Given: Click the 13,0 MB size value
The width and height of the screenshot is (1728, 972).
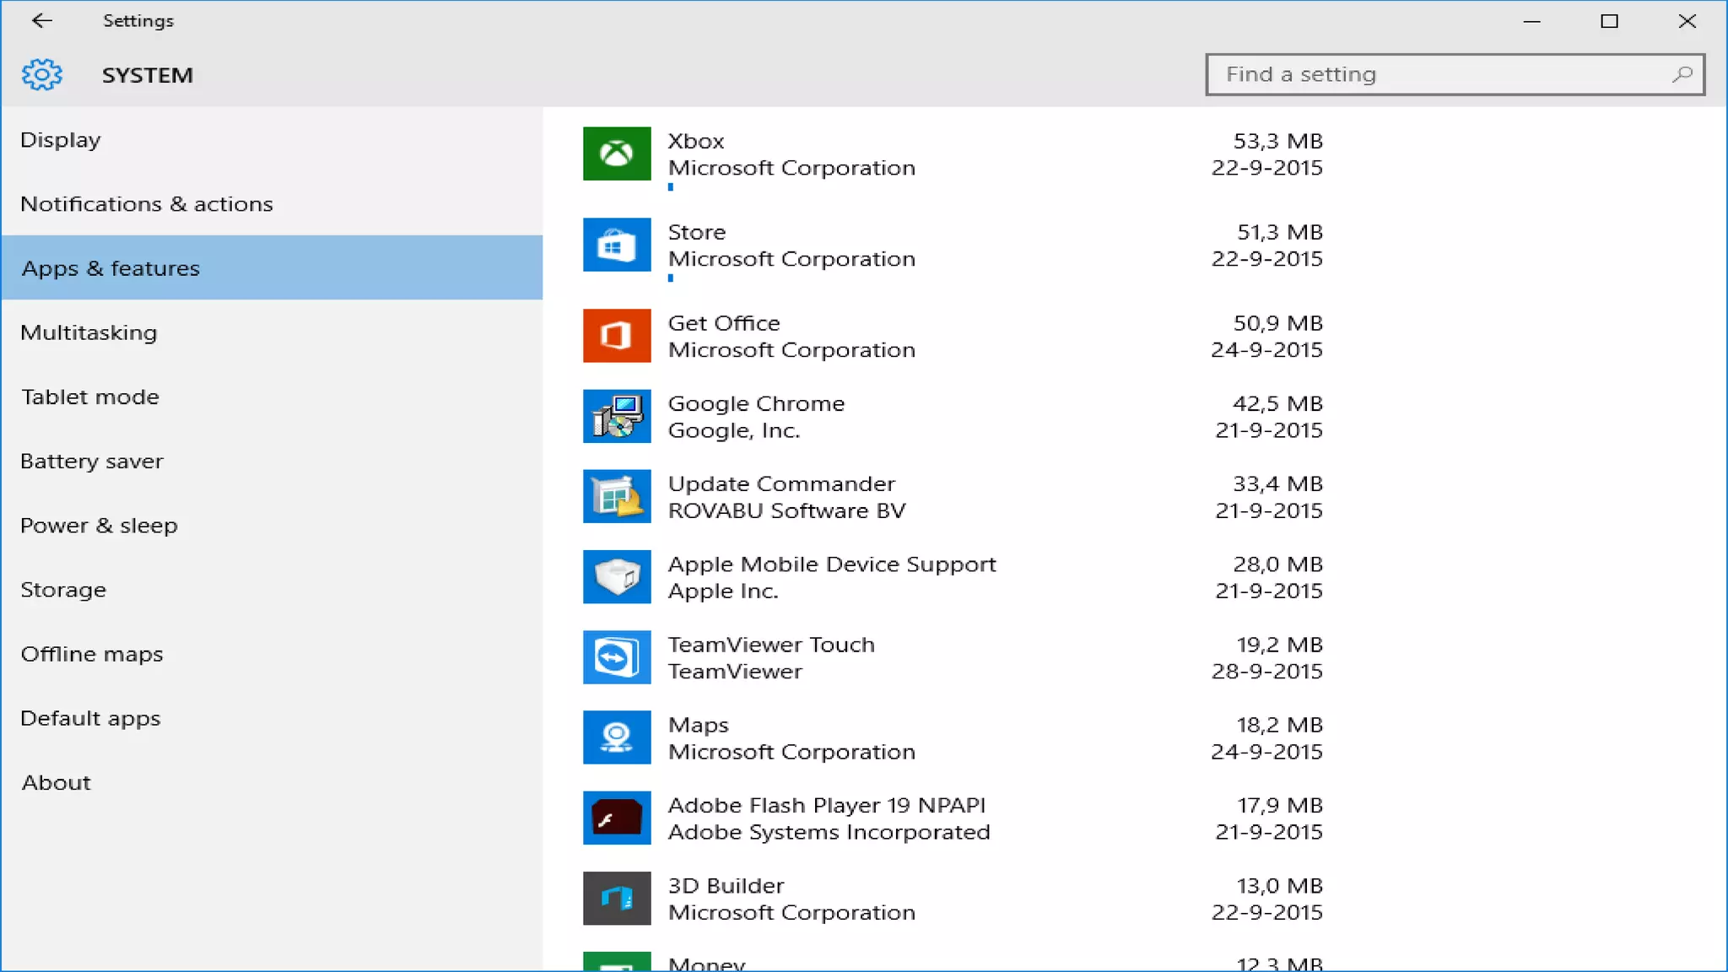Looking at the screenshot, I should [x=1280, y=886].
